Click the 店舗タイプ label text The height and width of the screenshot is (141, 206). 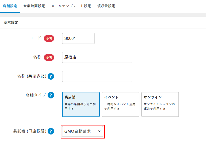coord(36,95)
